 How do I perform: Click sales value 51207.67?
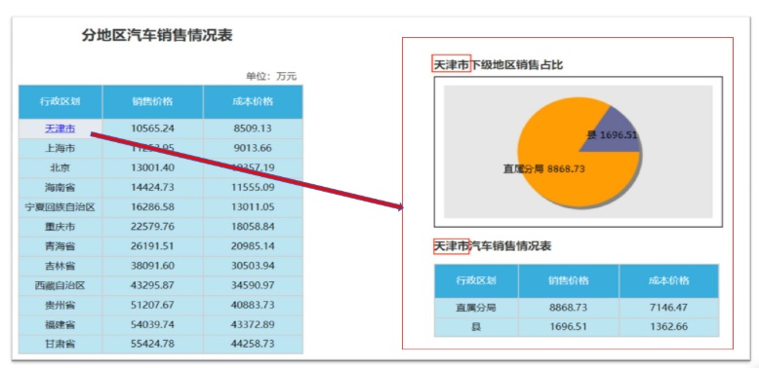(x=152, y=306)
